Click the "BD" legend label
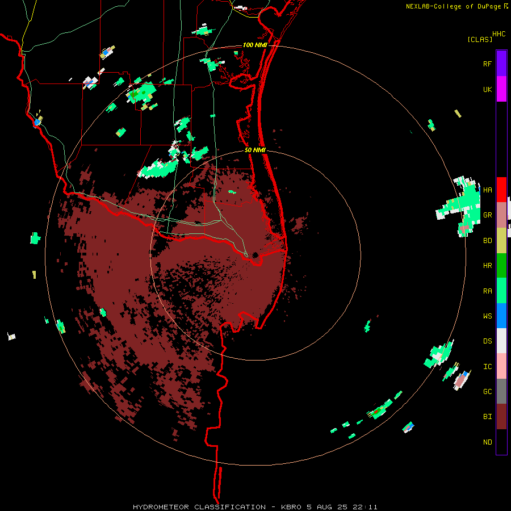 pyautogui.click(x=487, y=241)
